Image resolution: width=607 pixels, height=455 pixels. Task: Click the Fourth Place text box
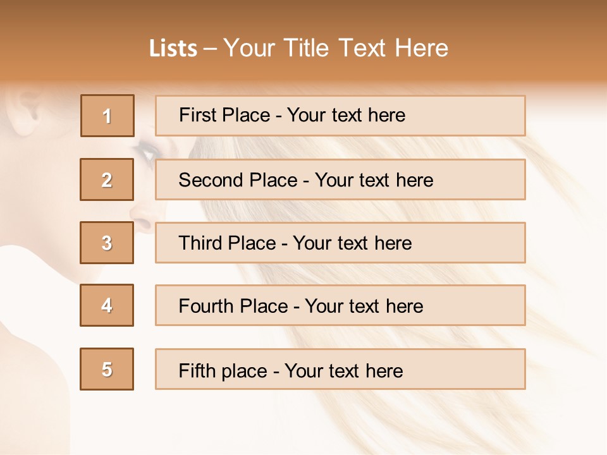(x=340, y=305)
